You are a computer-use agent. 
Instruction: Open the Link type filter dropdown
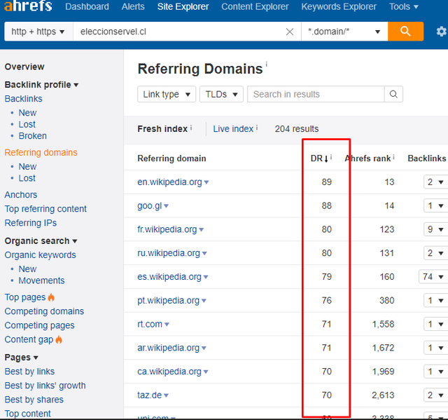click(x=167, y=94)
